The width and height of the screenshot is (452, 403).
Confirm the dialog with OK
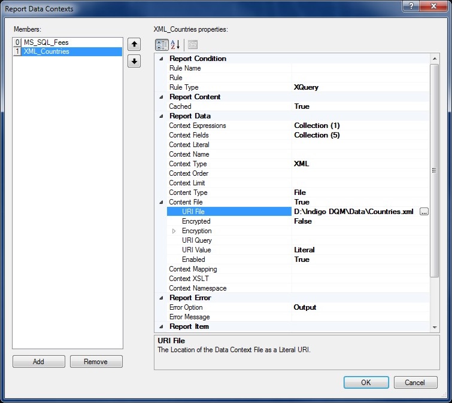(366, 383)
